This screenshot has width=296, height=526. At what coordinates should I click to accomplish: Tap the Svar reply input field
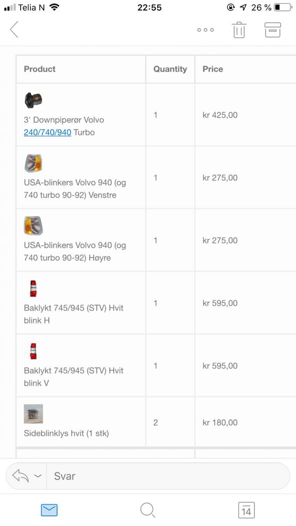168,476
